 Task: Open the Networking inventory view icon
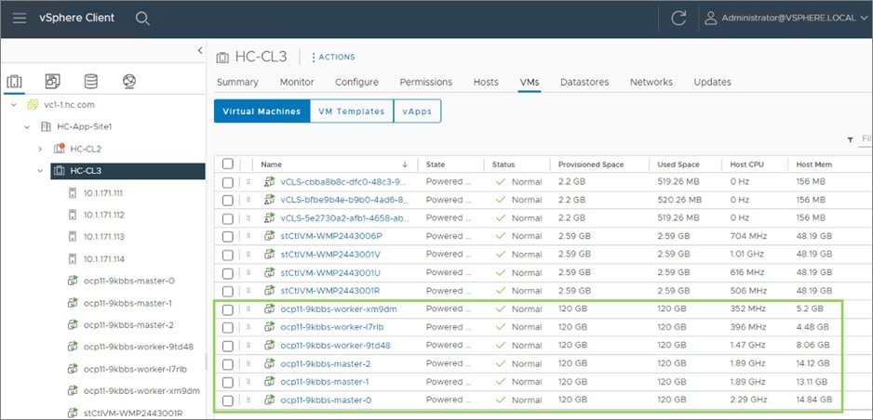tap(128, 82)
